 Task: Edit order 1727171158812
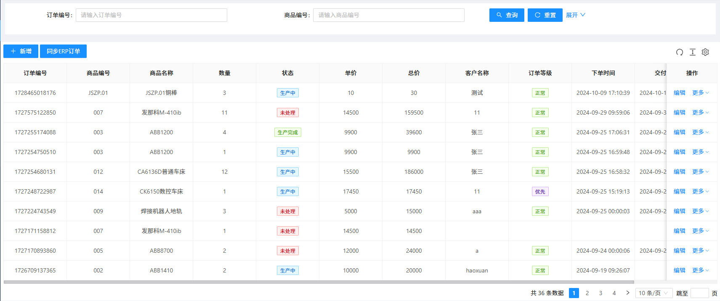(x=680, y=231)
